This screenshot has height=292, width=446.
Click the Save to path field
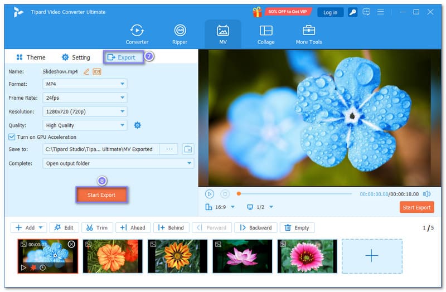coord(101,149)
